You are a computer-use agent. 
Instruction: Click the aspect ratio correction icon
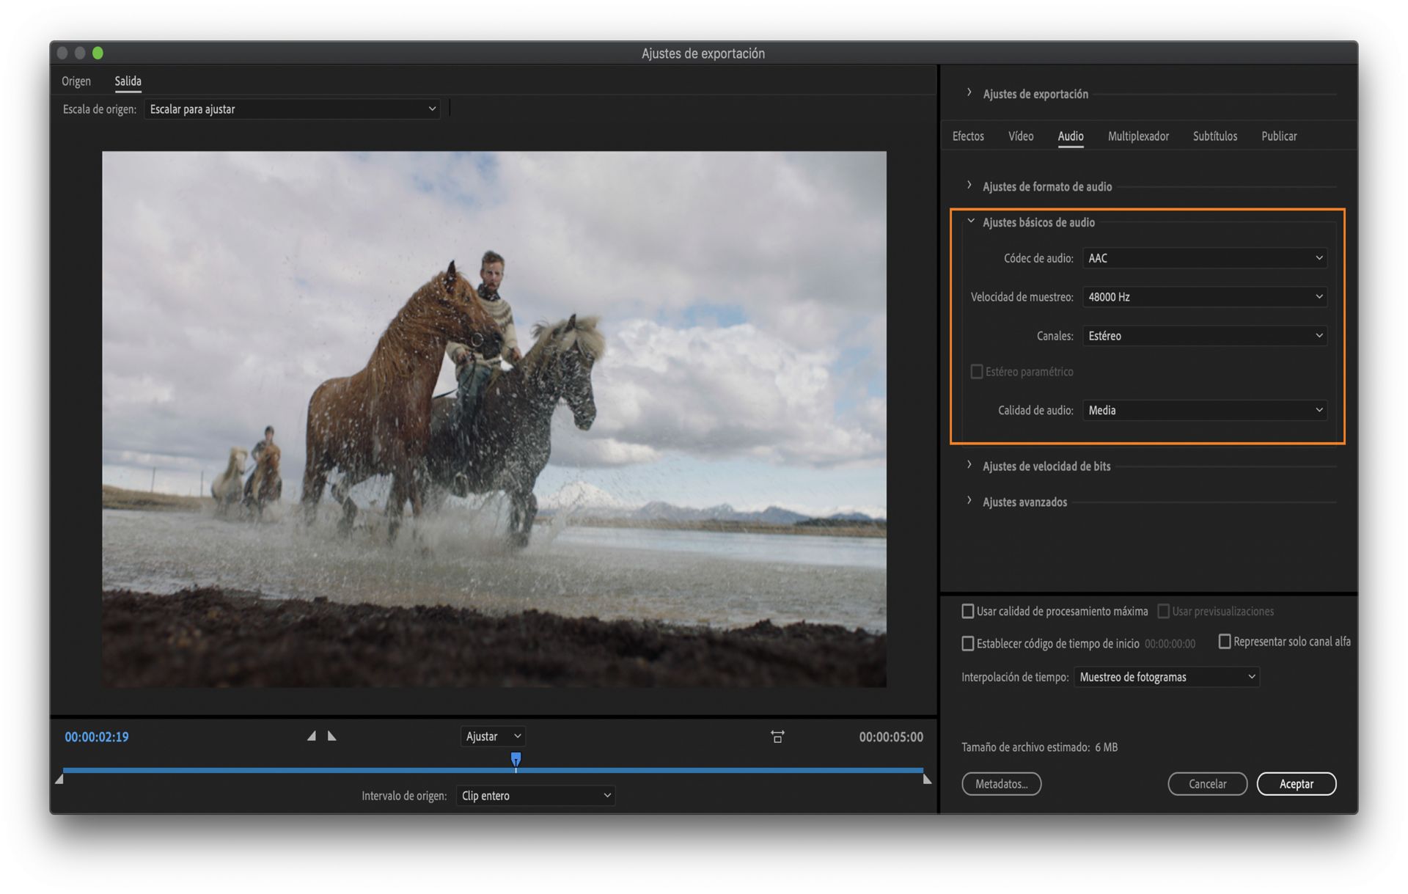pos(777,736)
